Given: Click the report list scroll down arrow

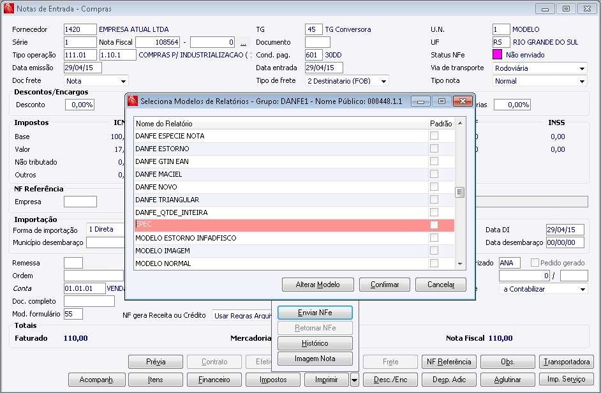Looking at the screenshot, I should [x=460, y=263].
